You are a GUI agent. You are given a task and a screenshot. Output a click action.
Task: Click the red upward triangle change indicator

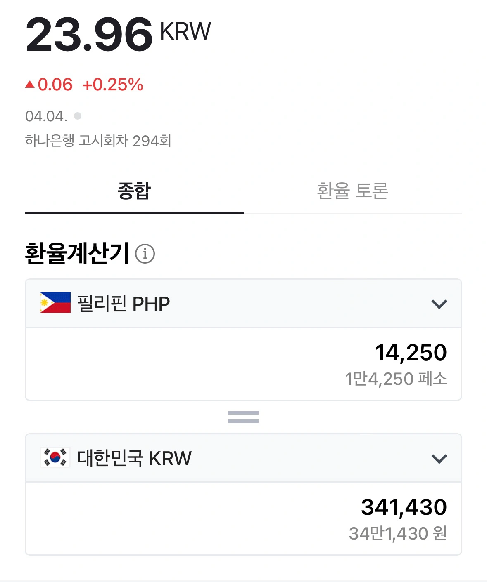(x=31, y=85)
